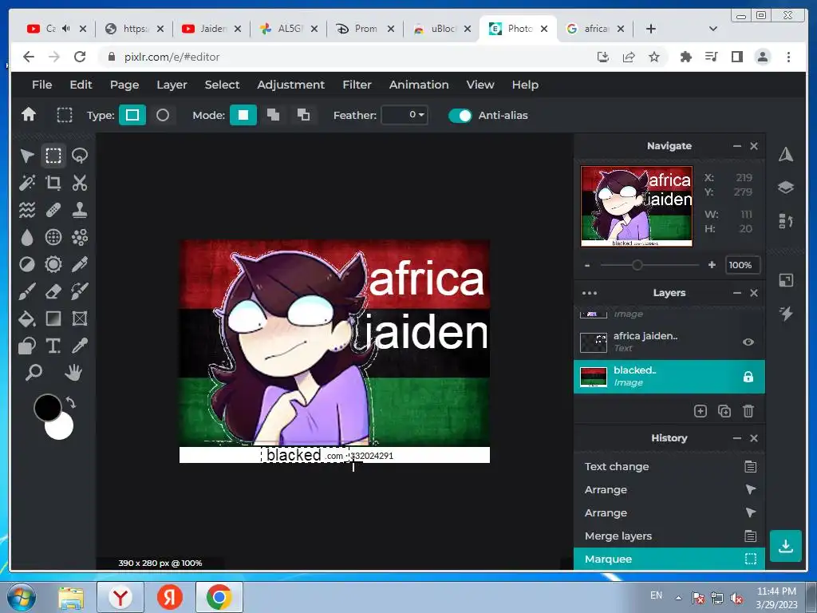Viewport: 817px width, 613px height.
Task: Click zoom out minus button
Action: pyautogui.click(x=587, y=265)
